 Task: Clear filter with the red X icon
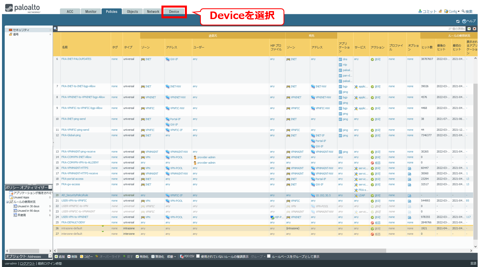click(x=474, y=29)
